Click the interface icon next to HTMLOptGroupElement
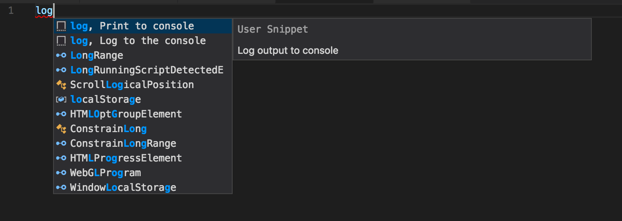This screenshot has height=221, width=622. (61, 114)
